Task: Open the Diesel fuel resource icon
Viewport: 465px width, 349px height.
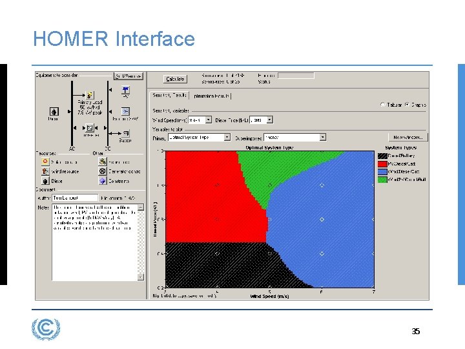Action: pyautogui.click(x=45, y=181)
